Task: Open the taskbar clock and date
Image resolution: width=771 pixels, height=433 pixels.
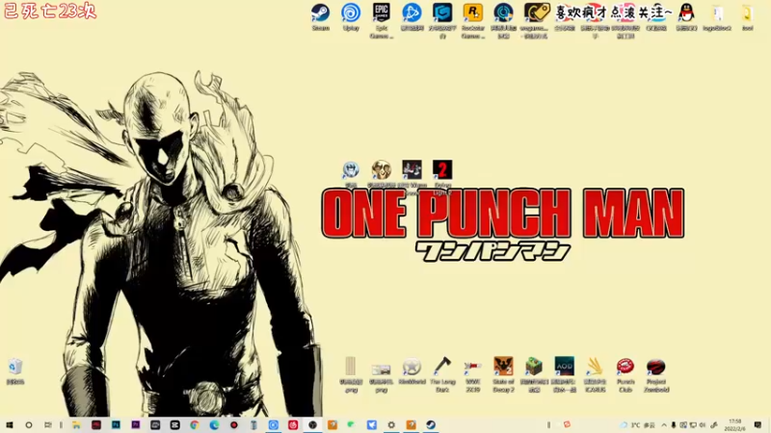Action: pos(734,425)
